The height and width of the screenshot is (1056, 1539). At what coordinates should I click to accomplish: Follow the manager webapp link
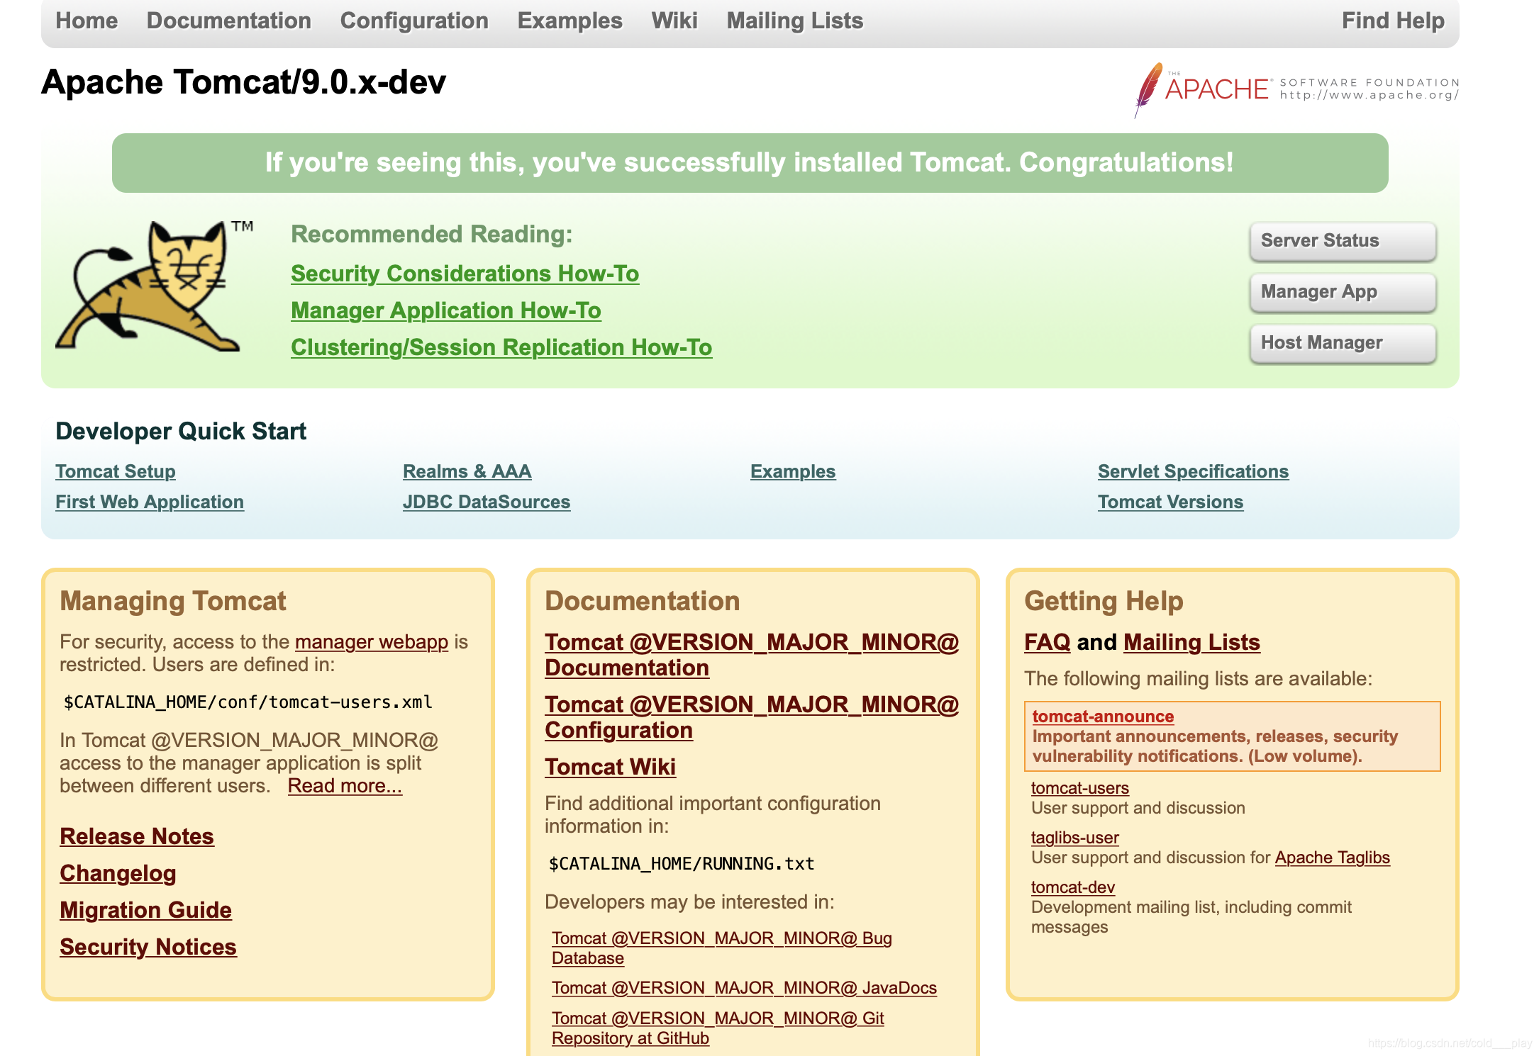372,642
